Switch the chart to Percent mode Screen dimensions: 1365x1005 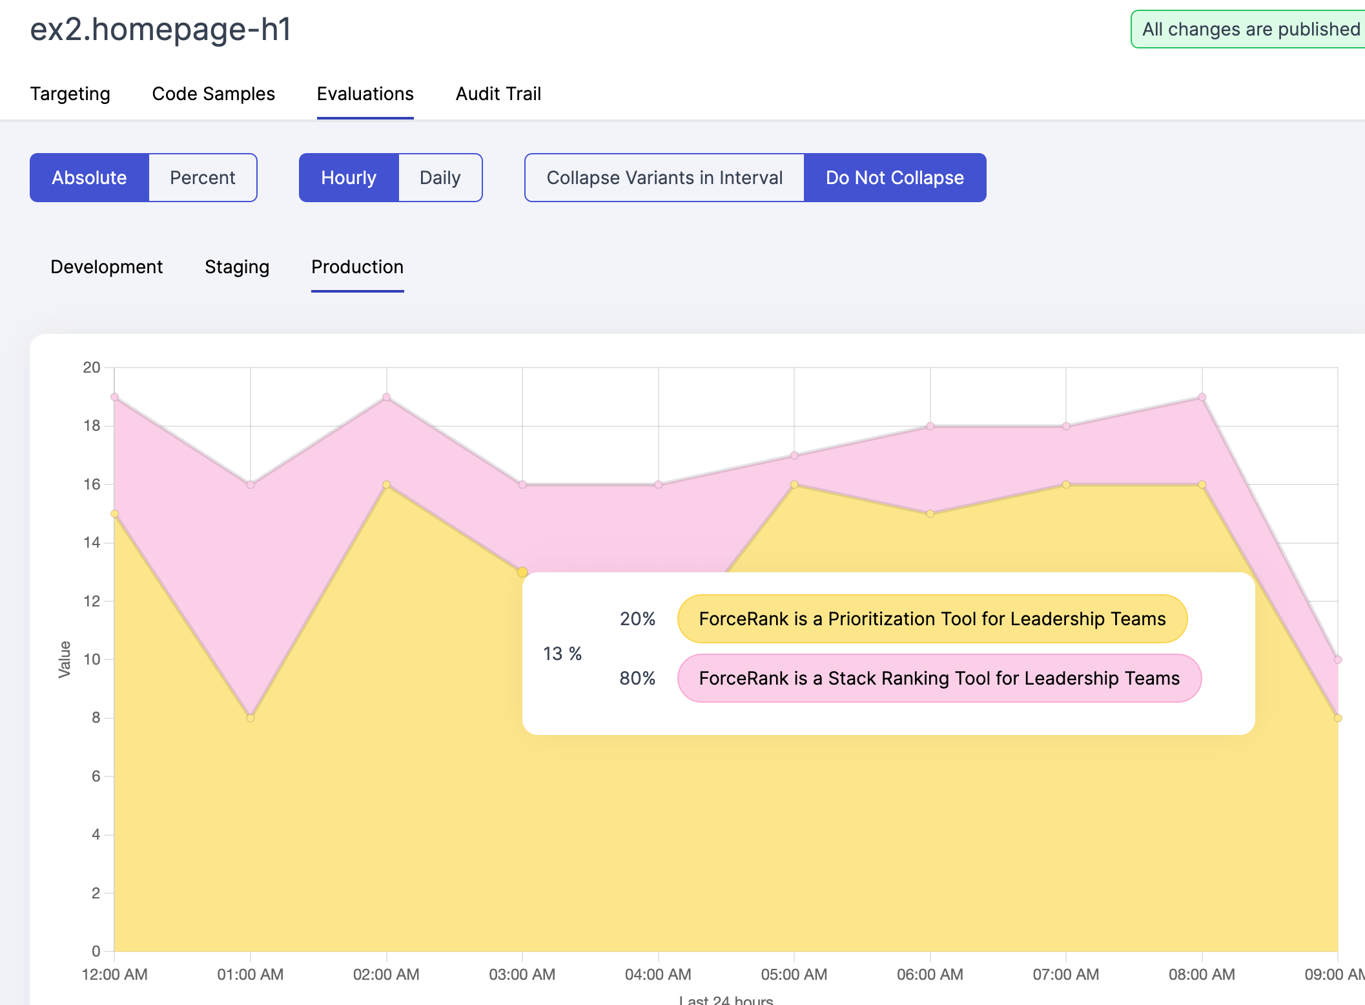203,178
